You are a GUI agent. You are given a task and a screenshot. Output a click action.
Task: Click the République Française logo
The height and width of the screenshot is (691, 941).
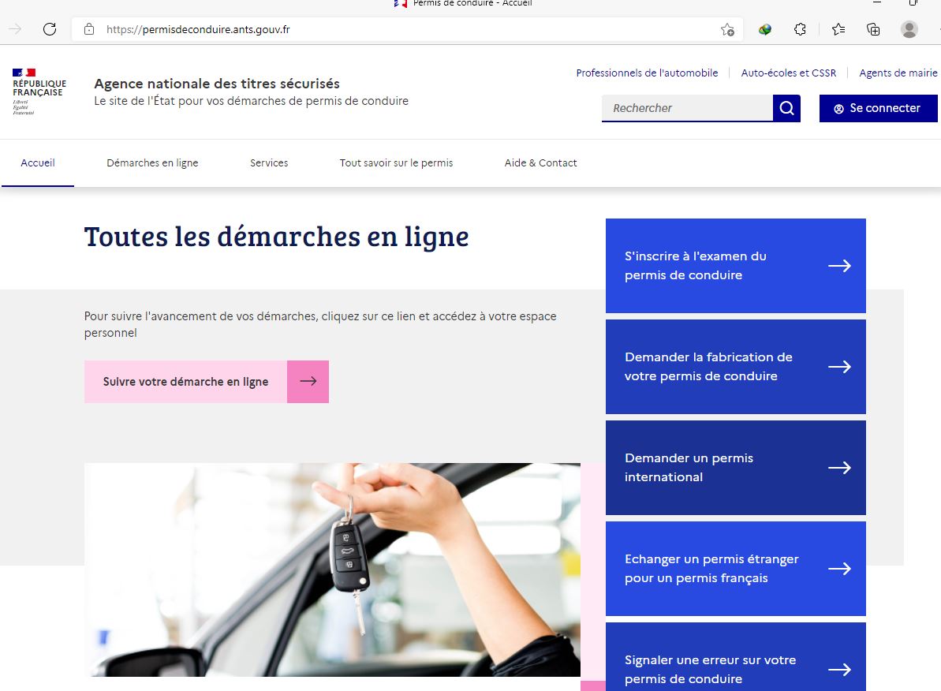[39, 92]
